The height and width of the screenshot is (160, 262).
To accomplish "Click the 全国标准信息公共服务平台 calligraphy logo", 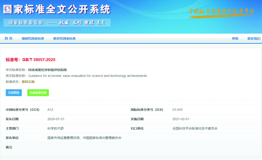I will click(x=222, y=11).
